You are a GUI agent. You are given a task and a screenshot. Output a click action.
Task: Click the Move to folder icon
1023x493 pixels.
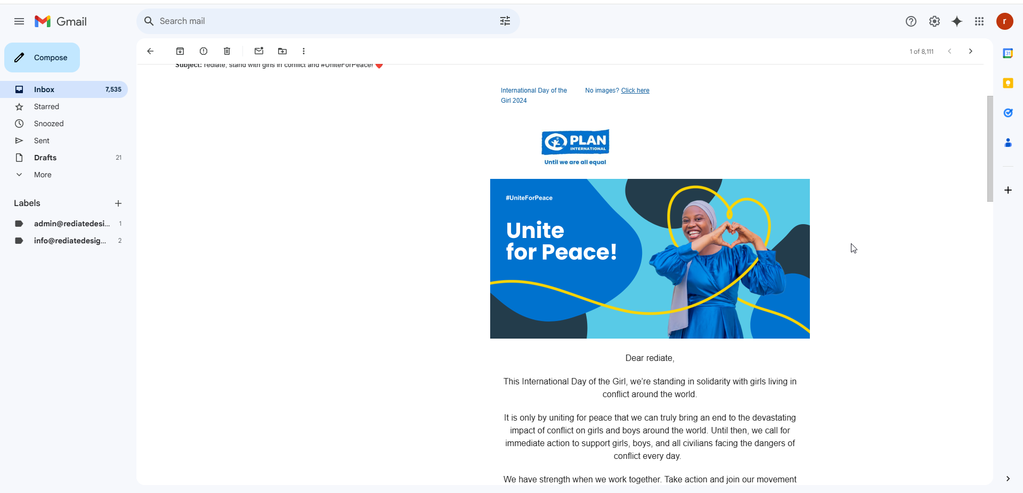[x=282, y=51]
